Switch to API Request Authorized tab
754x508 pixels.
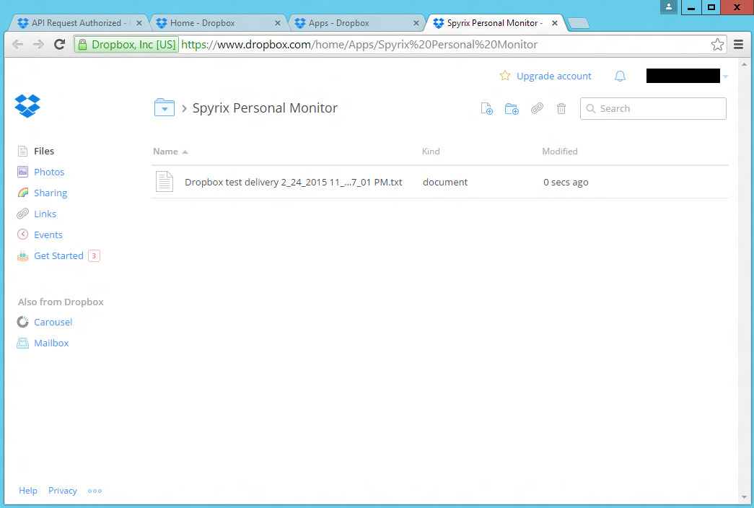(x=77, y=23)
